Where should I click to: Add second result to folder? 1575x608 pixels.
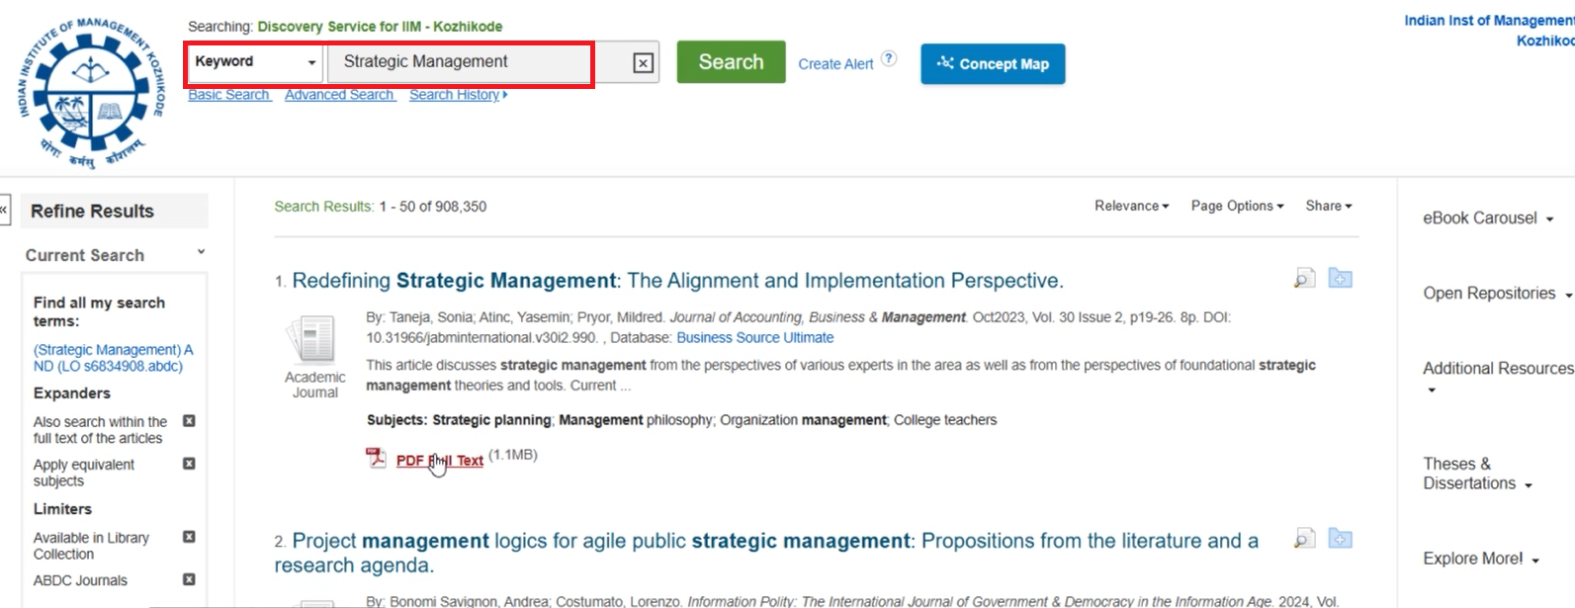click(1340, 539)
